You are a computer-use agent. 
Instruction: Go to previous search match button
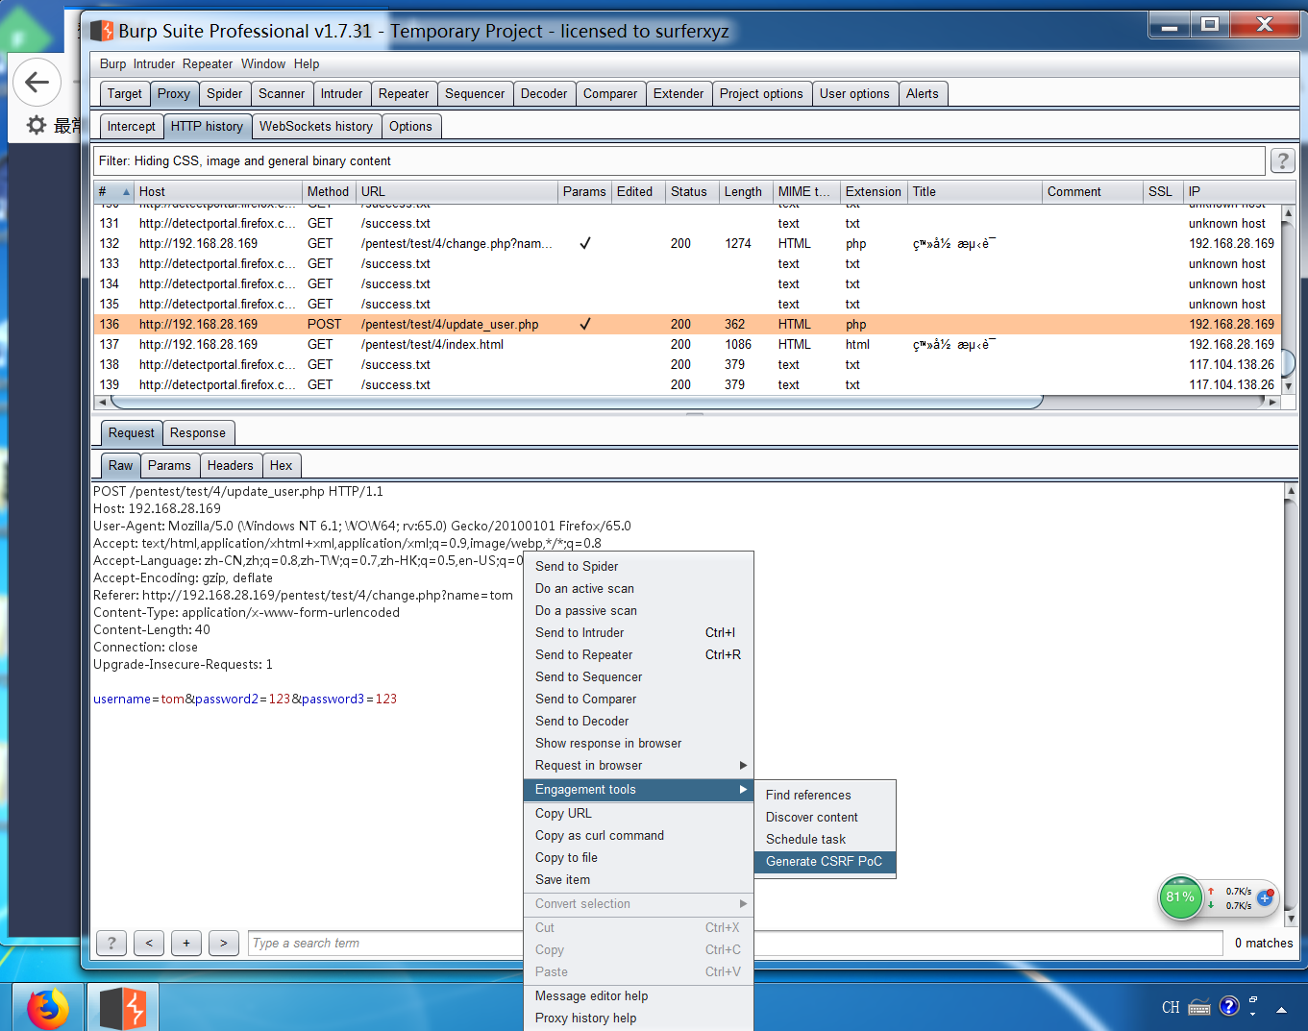(149, 943)
